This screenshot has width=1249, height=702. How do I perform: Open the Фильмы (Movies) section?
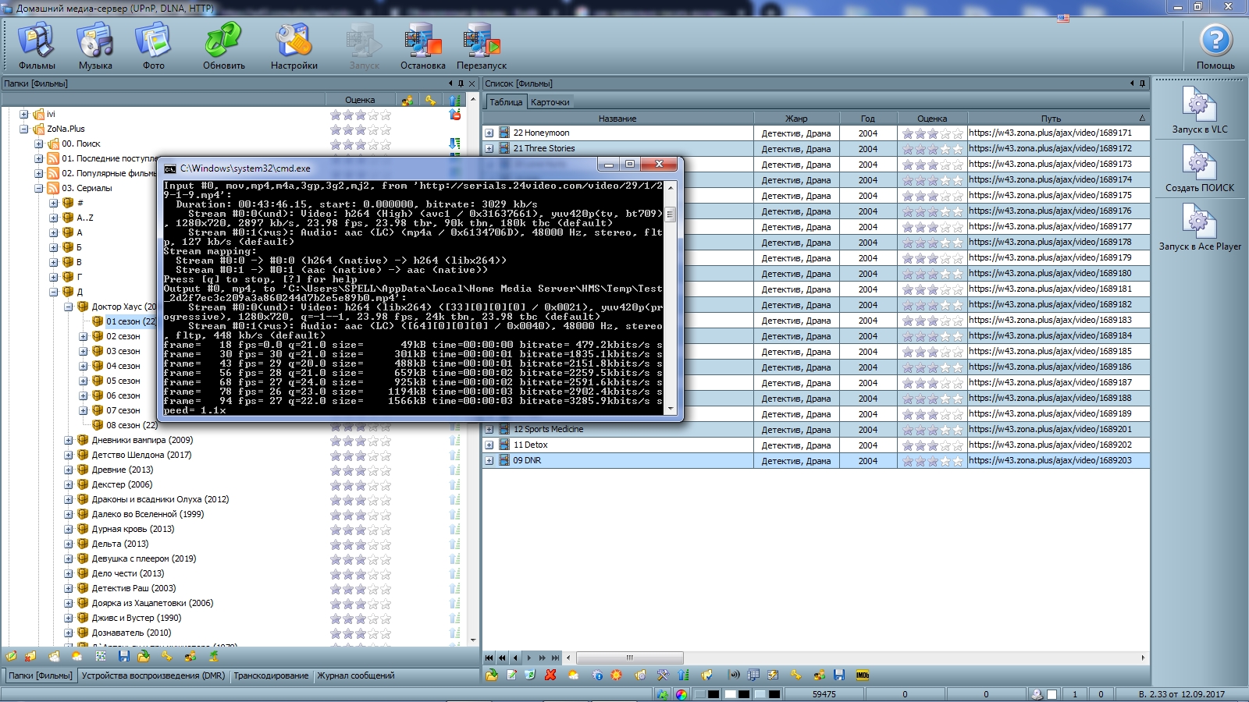tap(37, 46)
